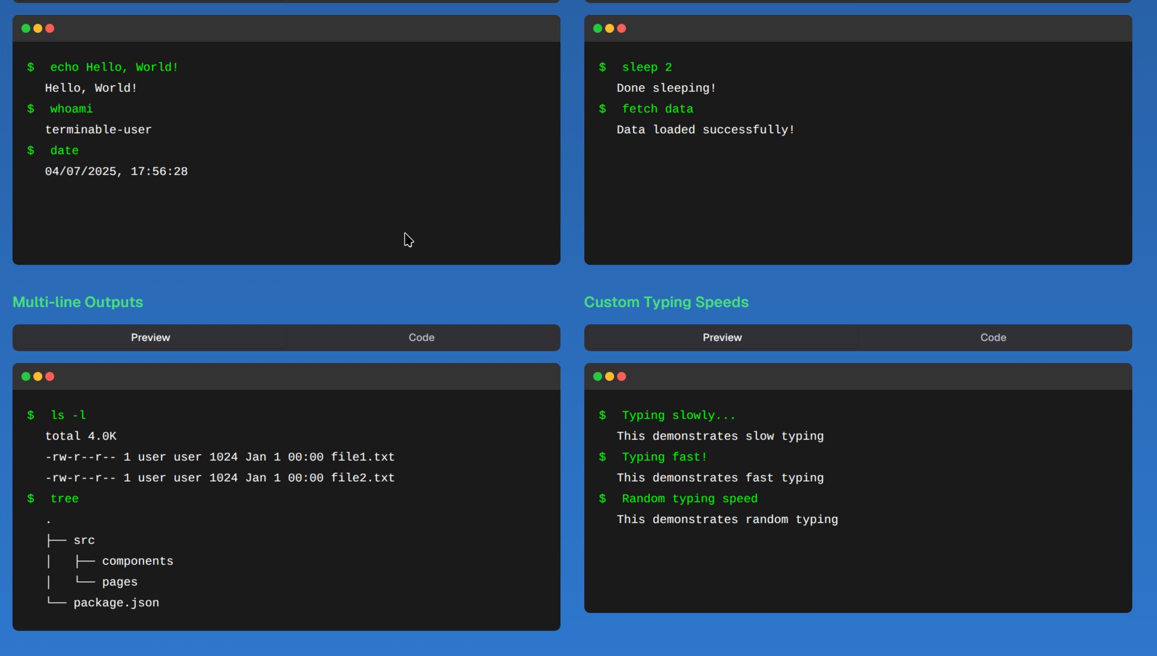Screen dimensions: 1157x656
Task: Click the 'Random typing speed' command
Action: tap(690, 498)
